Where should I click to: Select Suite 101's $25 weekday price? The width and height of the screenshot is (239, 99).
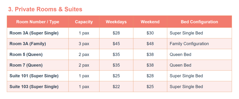click(116, 76)
